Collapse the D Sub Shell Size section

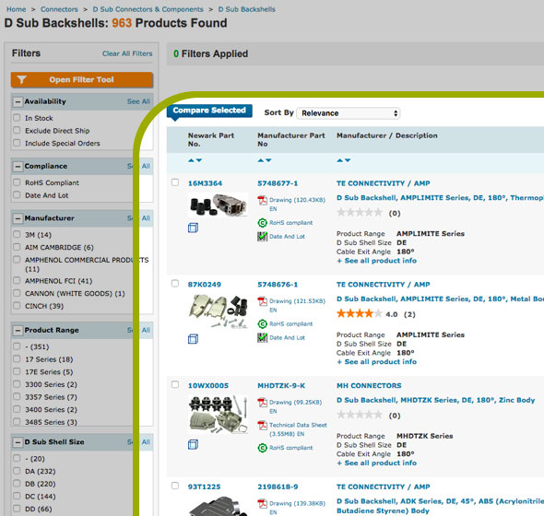(x=17, y=442)
